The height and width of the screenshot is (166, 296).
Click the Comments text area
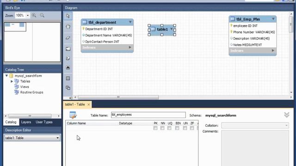click(x=255, y=148)
